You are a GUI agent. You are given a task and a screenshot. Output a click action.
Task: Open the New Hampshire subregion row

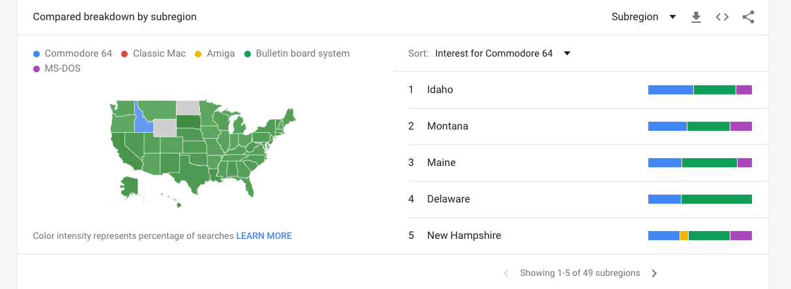point(464,236)
